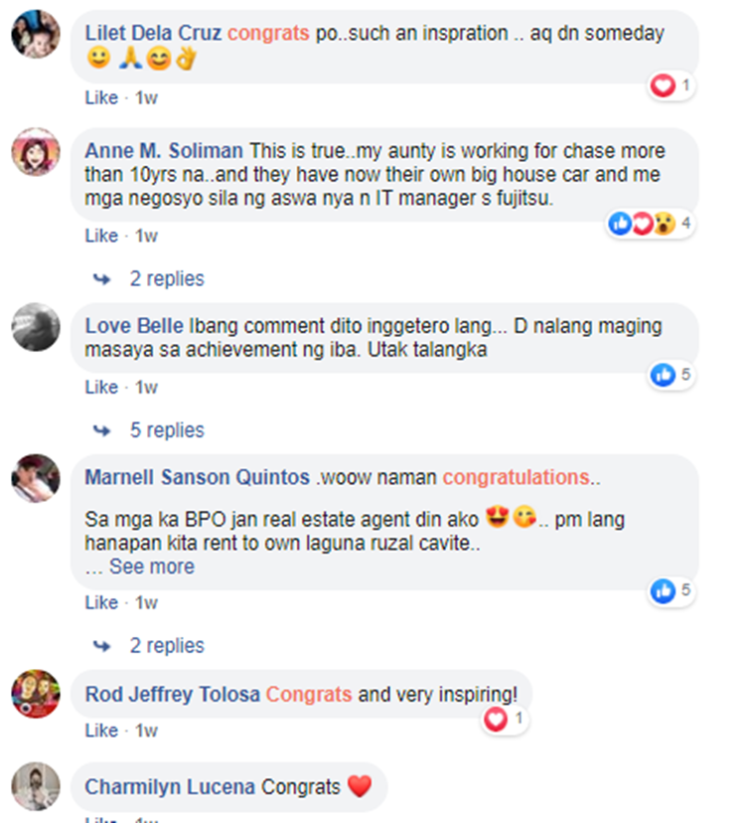The height and width of the screenshot is (823, 745).
Task: Open the reactions on Anne M. Soliman's comment
Action: click(651, 224)
